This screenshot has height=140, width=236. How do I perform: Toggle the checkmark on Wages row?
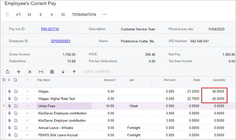point(27,91)
